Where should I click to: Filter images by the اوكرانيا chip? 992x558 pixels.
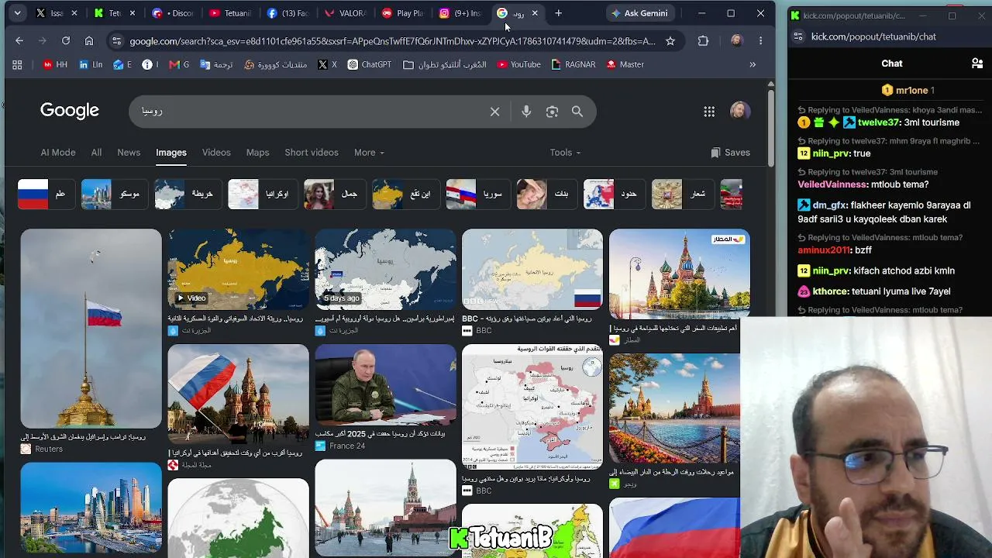(262, 194)
